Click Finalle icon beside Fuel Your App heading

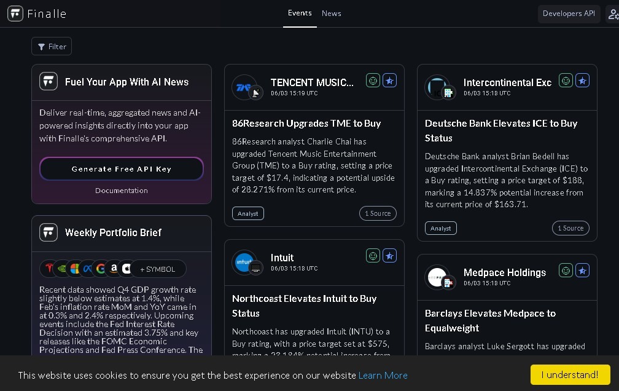coord(49,81)
